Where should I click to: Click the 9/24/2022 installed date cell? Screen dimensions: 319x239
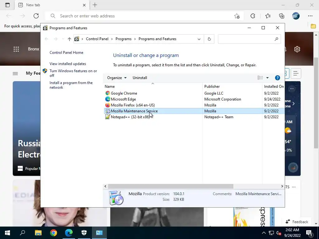click(272, 99)
